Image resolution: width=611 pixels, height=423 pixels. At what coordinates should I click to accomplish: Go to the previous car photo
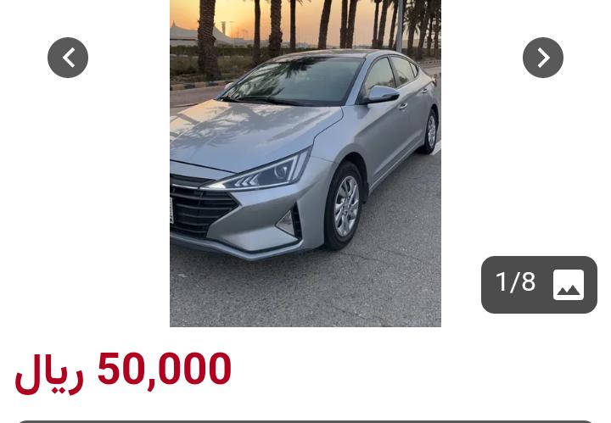click(x=68, y=58)
